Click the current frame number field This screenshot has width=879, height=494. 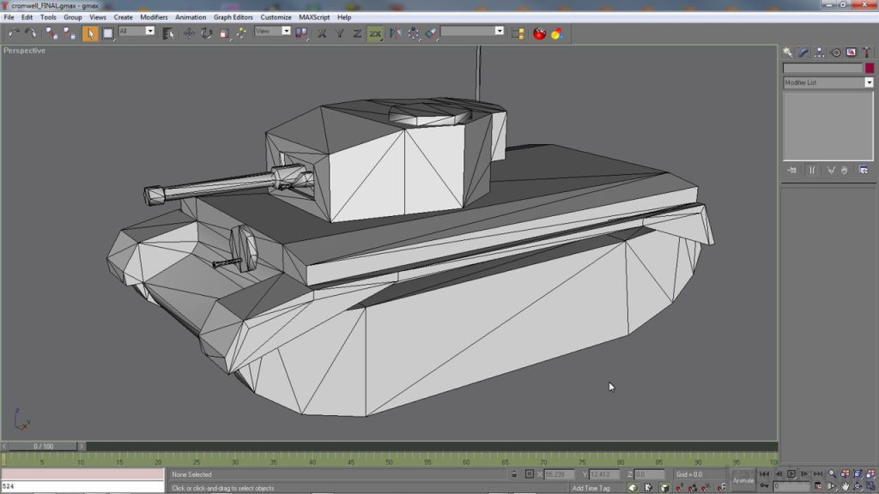pos(790,485)
